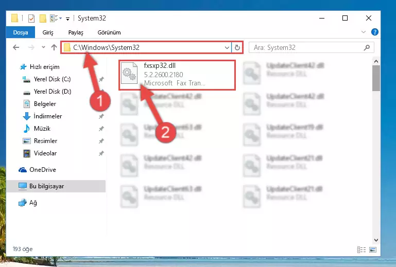Click the Ara: System32 search box
Image resolution: width=396 pixels, height=267 pixels.
312,47
